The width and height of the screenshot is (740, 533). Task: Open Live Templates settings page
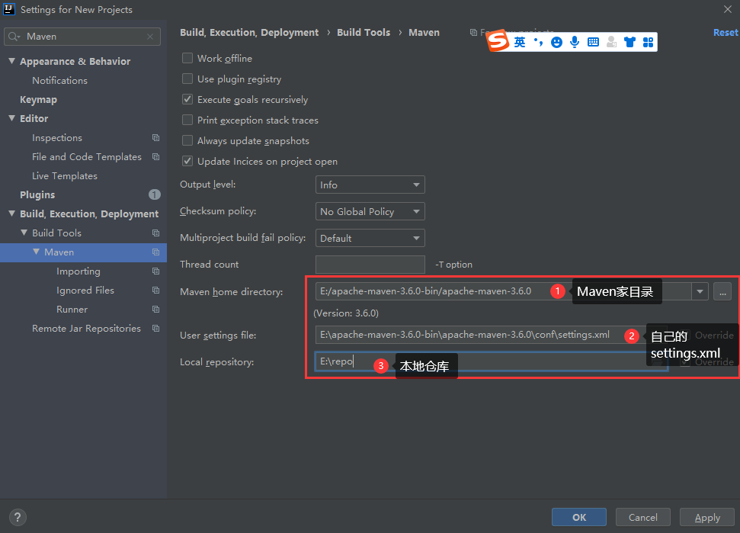click(x=65, y=176)
